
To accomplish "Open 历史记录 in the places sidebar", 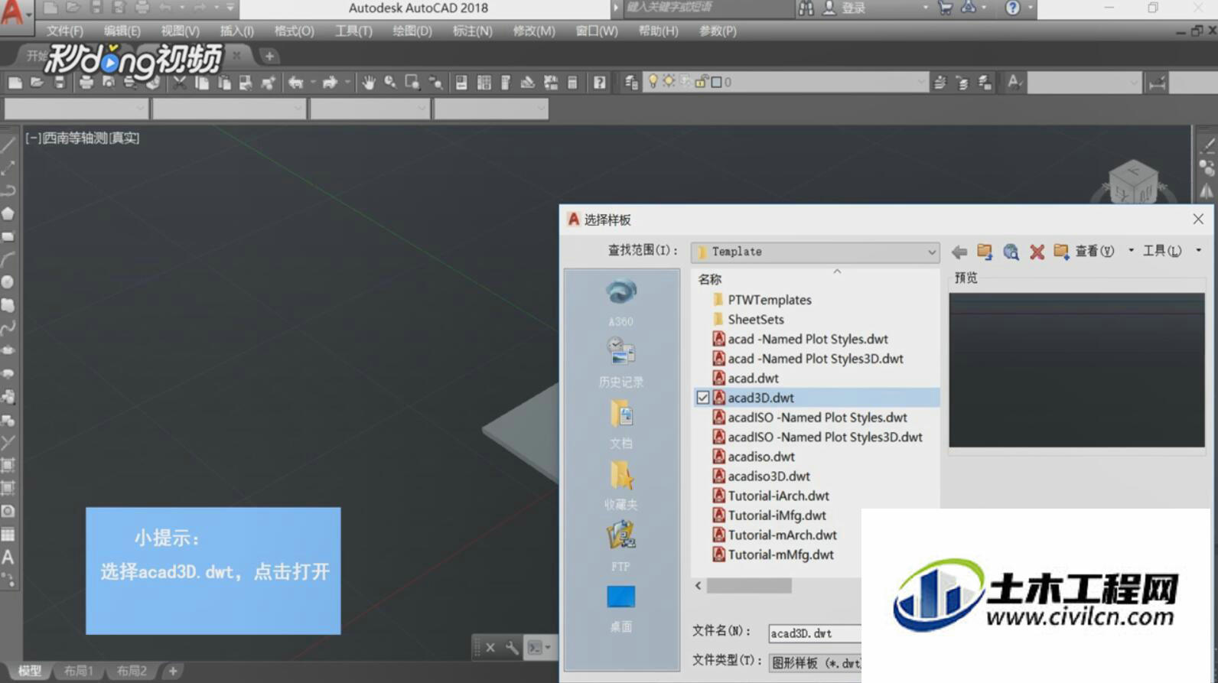I will pyautogui.click(x=620, y=363).
